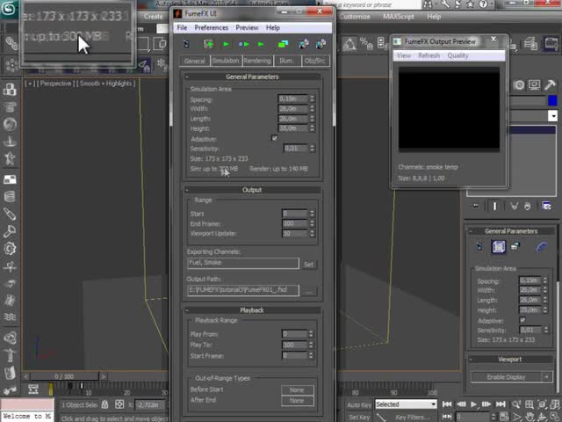Viewport: 562px width, 422px height.
Task: Click Utilities hammer panel icon
Action: point(550,85)
